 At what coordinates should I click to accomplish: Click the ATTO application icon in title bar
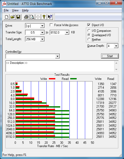pos(4,4)
